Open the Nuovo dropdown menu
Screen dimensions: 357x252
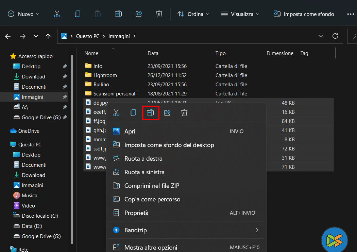tap(23, 14)
